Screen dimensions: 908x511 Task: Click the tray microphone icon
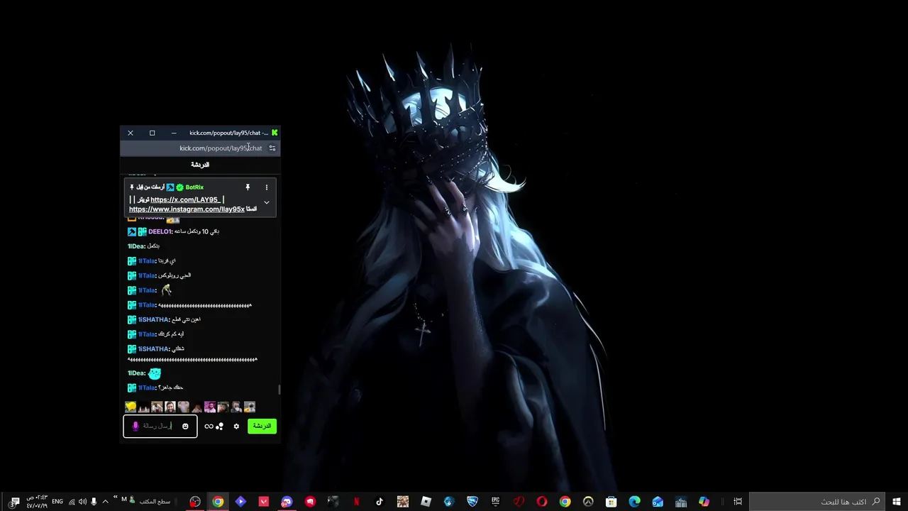coord(94,501)
